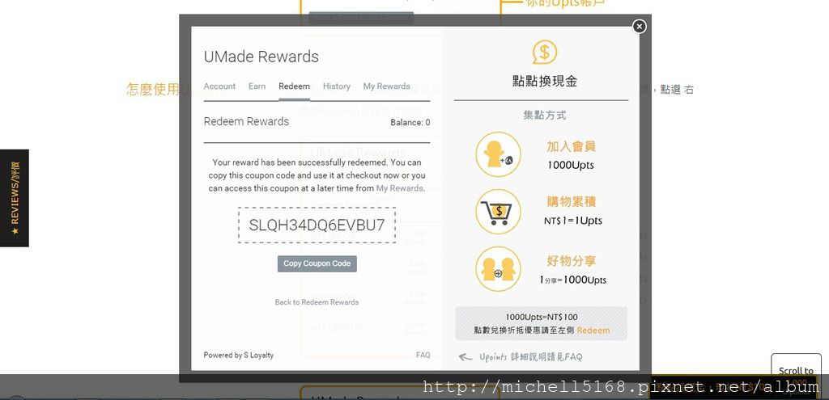Click the Balance: 0 text
Viewport: 829px width, 400px height.
[x=410, y=123]
